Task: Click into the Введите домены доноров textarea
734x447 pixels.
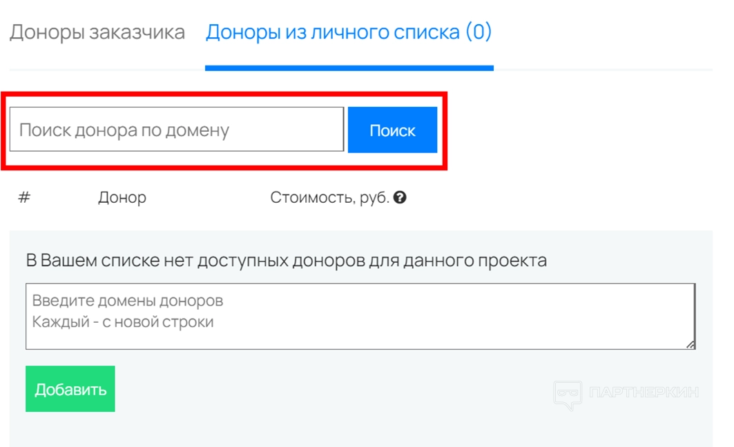Action: [x=360, y=316]
